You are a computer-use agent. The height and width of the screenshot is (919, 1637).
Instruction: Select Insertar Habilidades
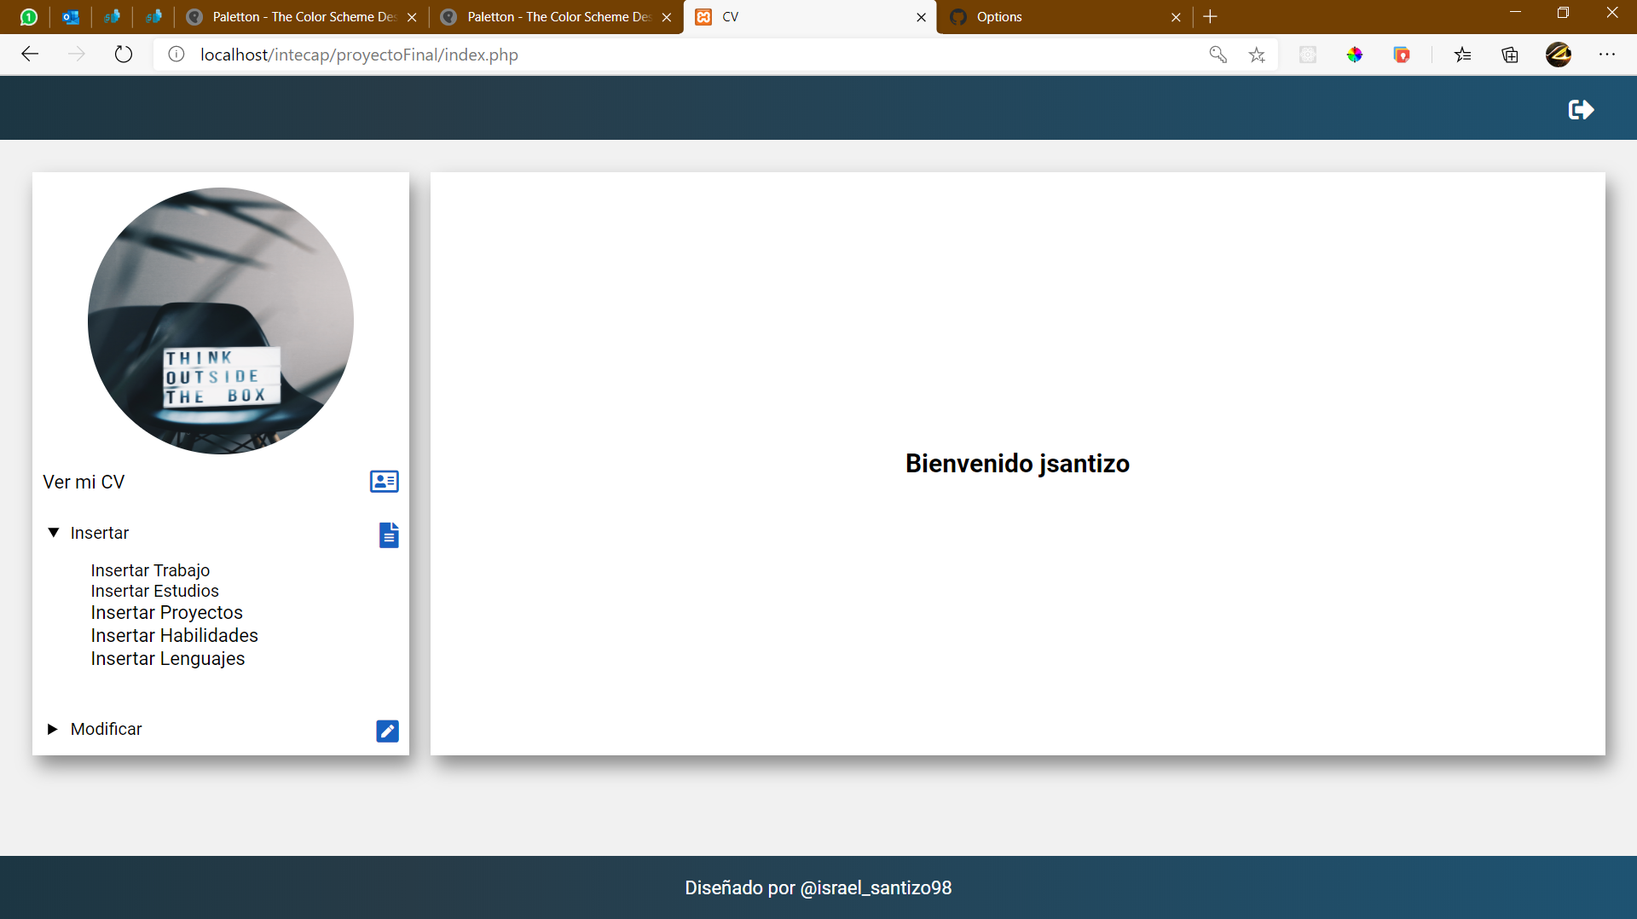click(174, 635)
